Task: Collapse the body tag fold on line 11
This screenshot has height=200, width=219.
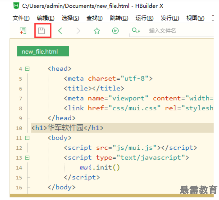Action: [27, 138]
